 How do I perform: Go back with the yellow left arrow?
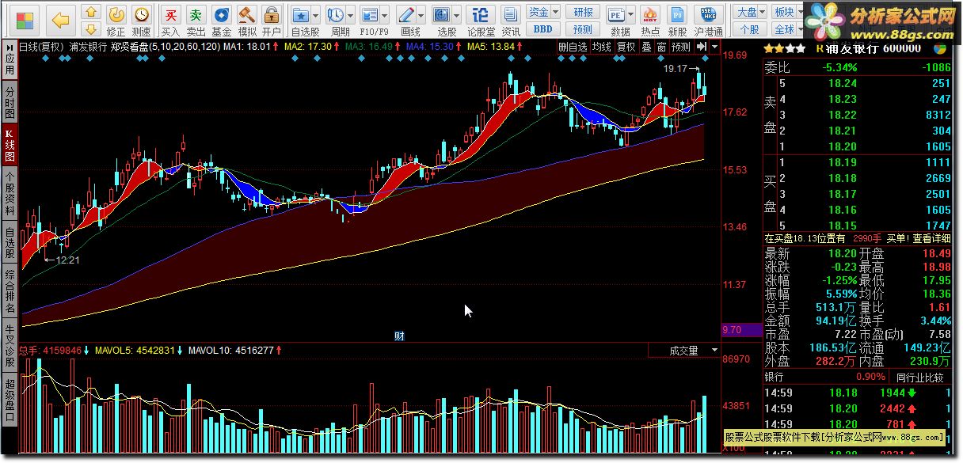pyautogui.click(x=60, y=19)
